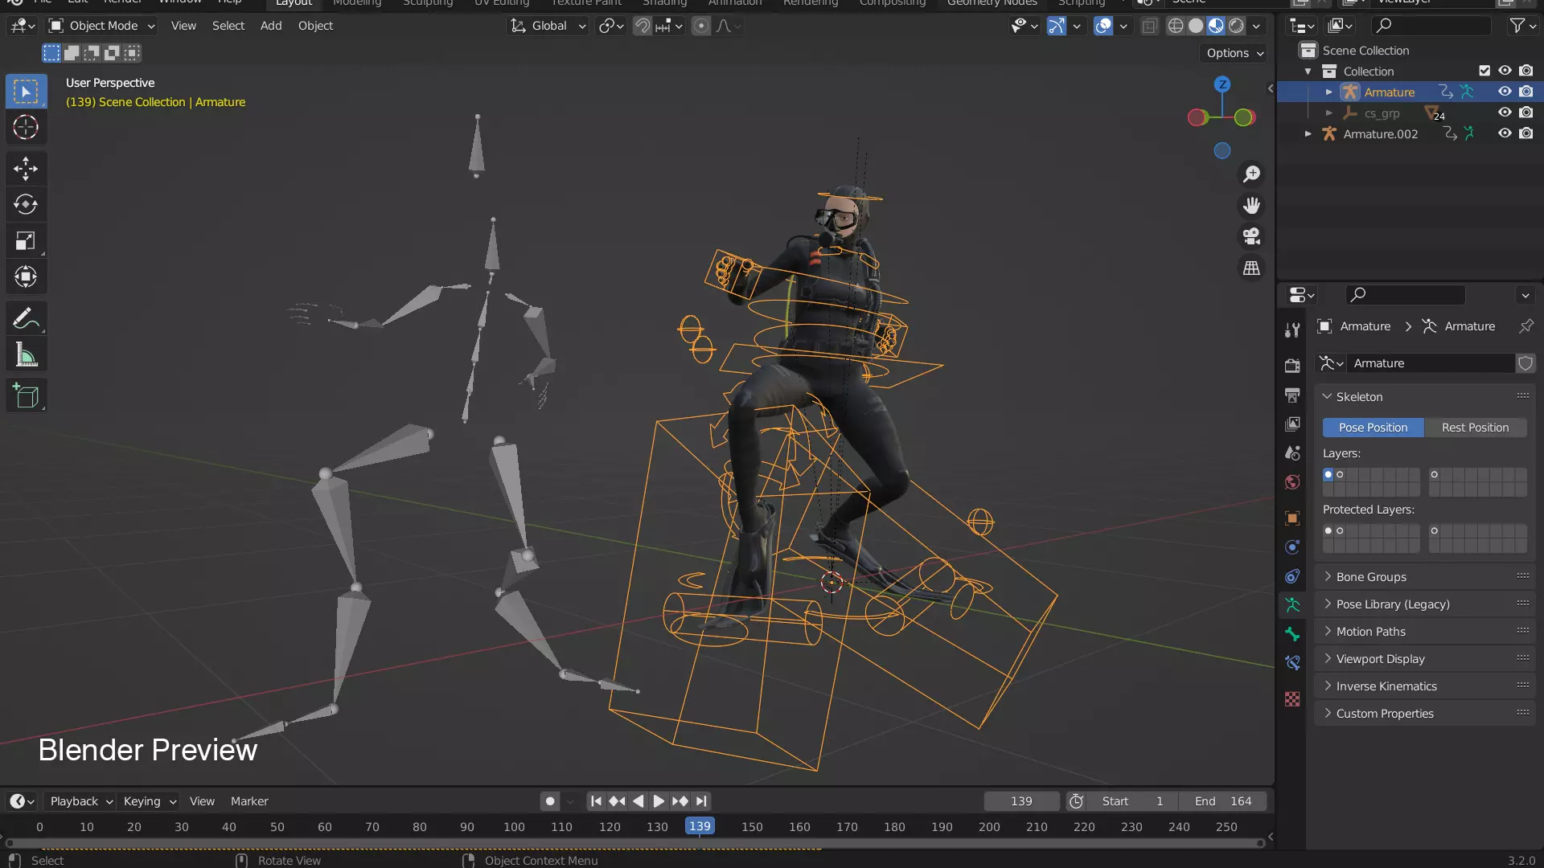Choose the Annotate pencil tool
1544x868 pixels.
point(26,319)
